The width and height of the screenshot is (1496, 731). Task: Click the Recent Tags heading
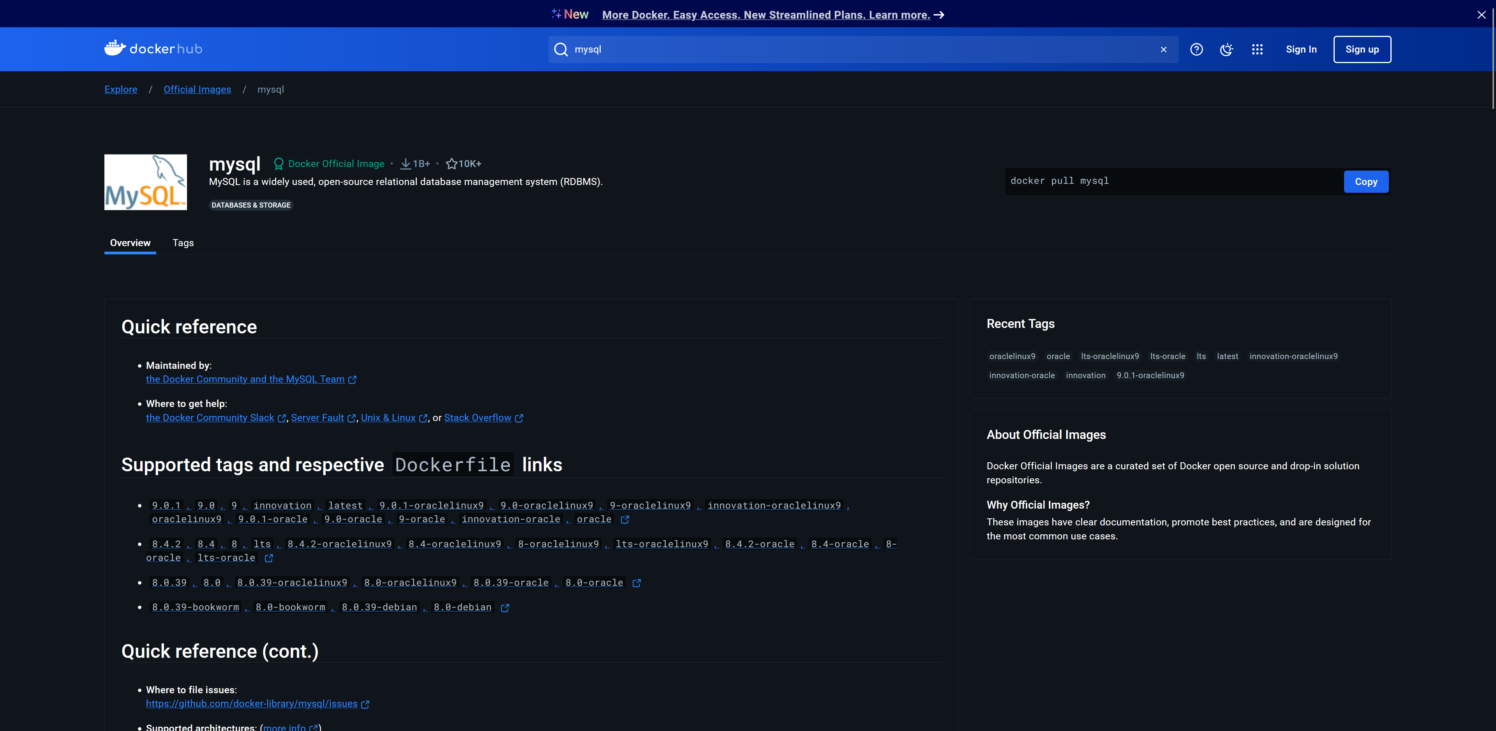[x=1020, y=324]
